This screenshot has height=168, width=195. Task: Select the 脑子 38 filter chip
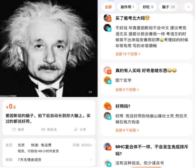tap(168, 7)
